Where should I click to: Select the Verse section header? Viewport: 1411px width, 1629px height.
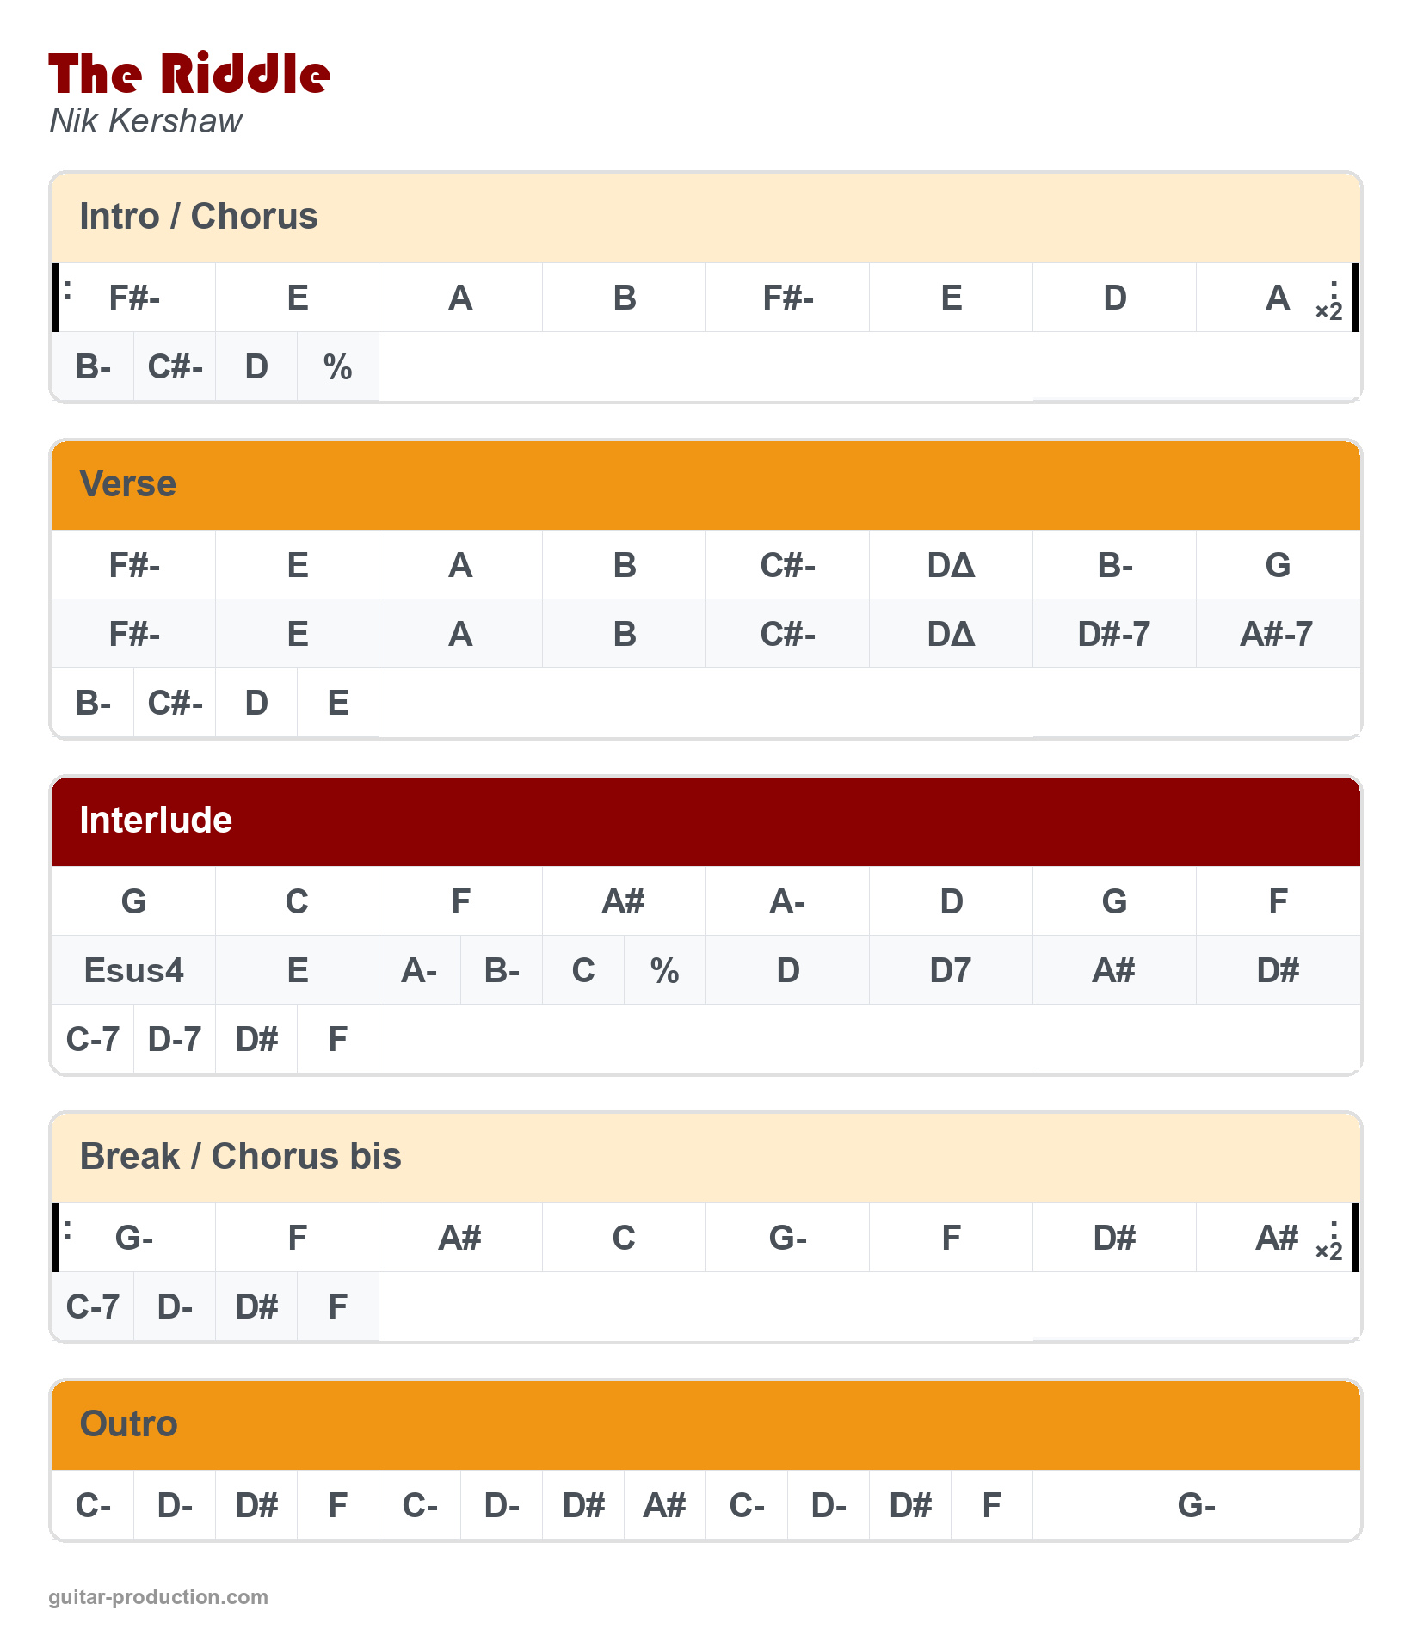127,484
